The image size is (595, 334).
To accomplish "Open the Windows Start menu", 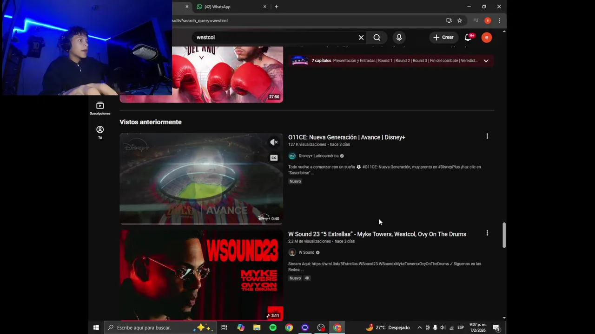I will point(96,328).
